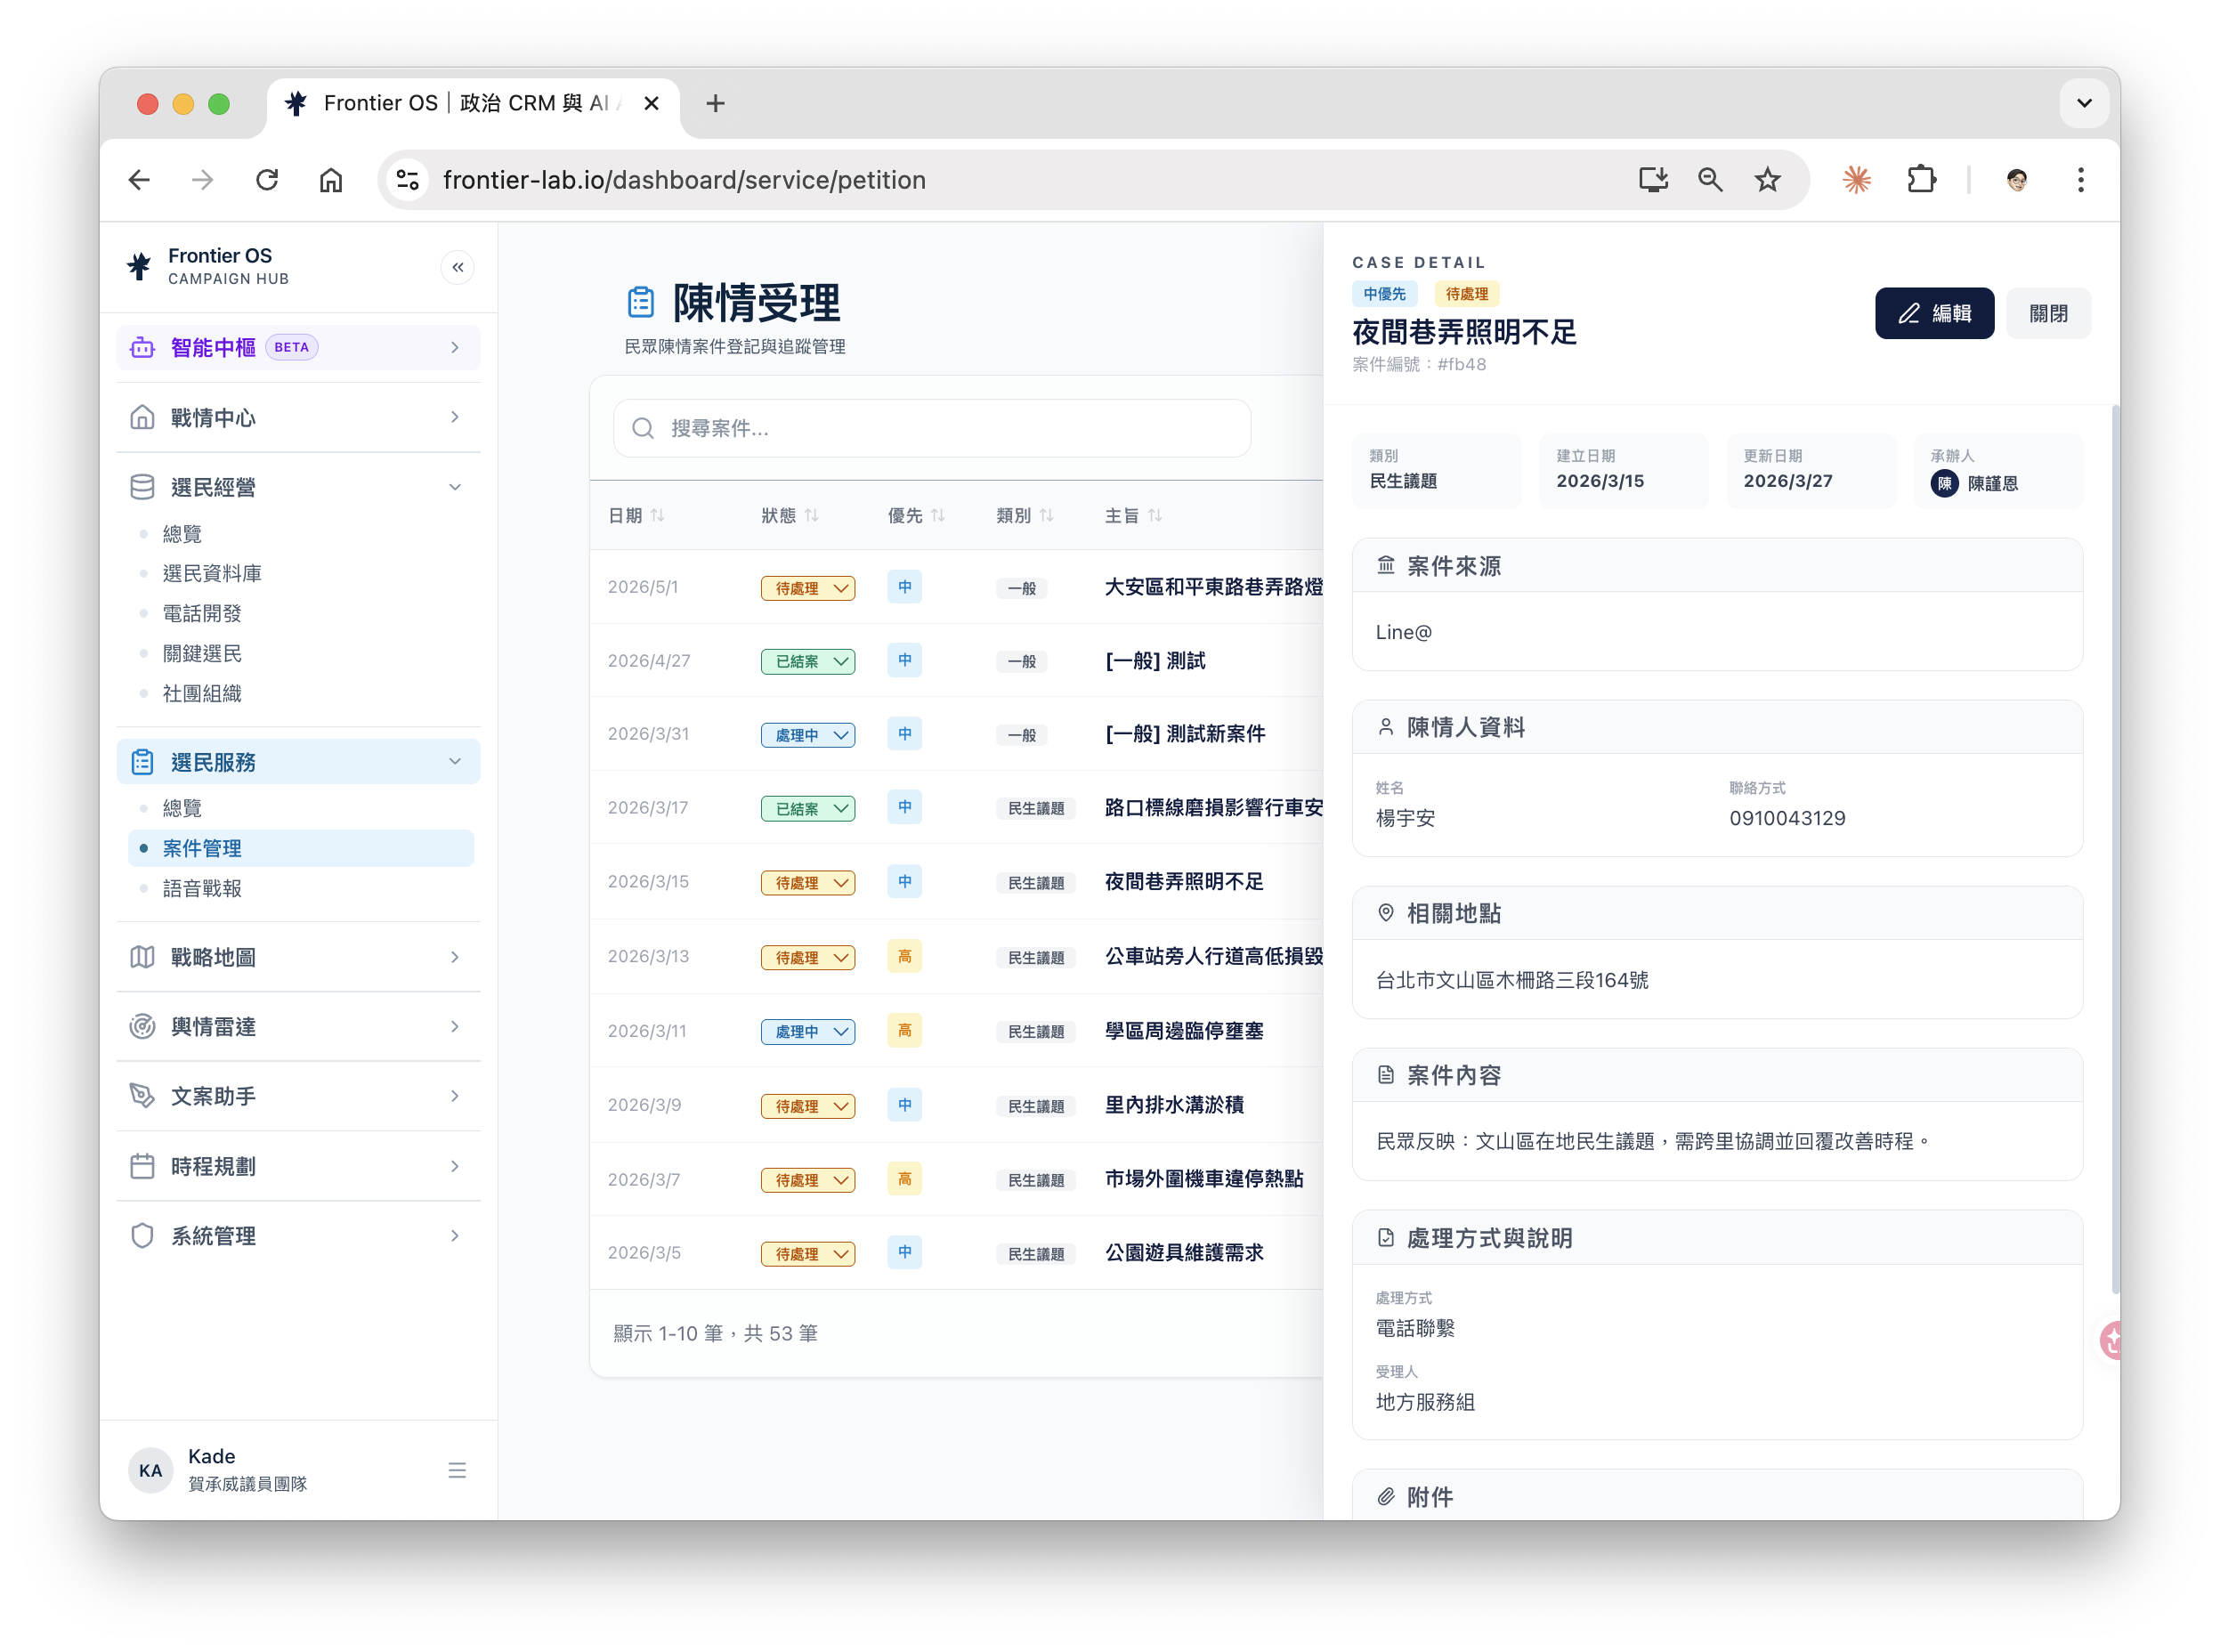This screenshot has width=2220, height=1652.
Task: Click the 陳謹恩 assignee avatar
Action: pyautogui.click(x=1944, y=484)
